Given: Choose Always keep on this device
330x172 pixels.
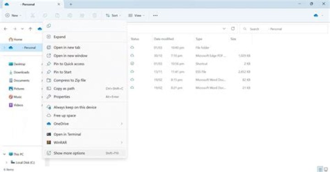Looking at the screenshot, I should coord(85,107).
